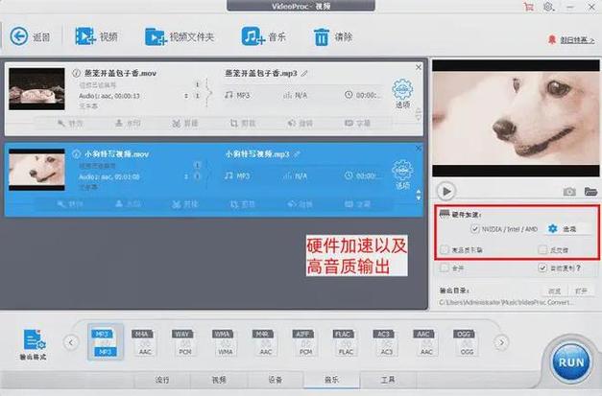Click the 输出格式 target format icon

[36, 341]
